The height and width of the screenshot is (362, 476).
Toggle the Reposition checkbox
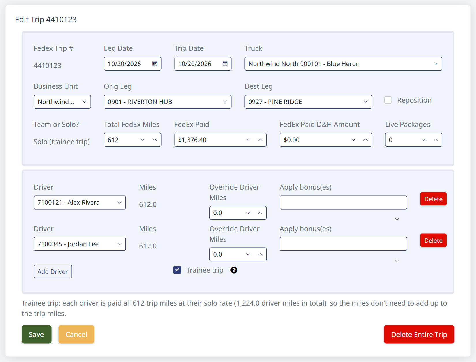coord(388,100)
